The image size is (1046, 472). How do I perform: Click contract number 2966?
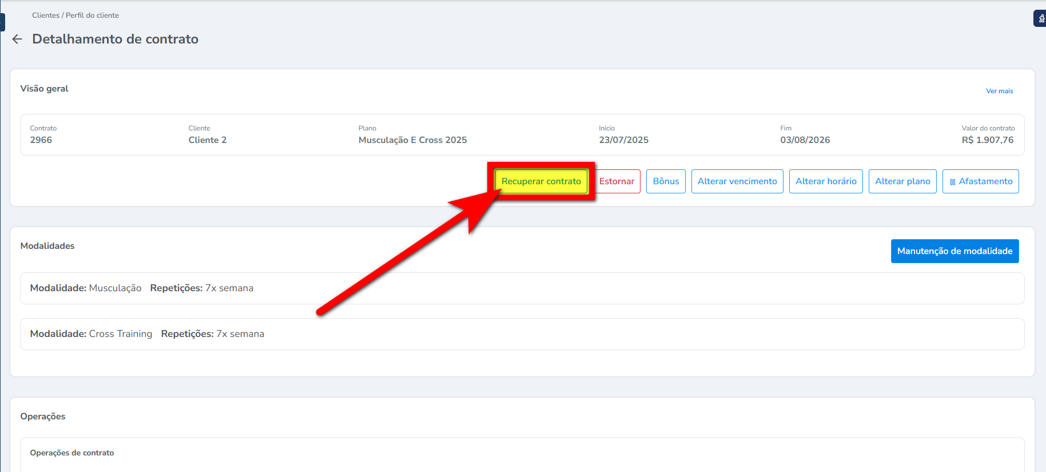click(x=41, y=140)
